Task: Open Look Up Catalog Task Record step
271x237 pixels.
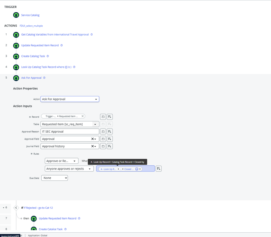Action: [x=46, y=67]
